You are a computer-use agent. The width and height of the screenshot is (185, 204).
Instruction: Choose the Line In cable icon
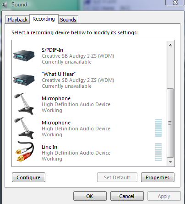24,151
